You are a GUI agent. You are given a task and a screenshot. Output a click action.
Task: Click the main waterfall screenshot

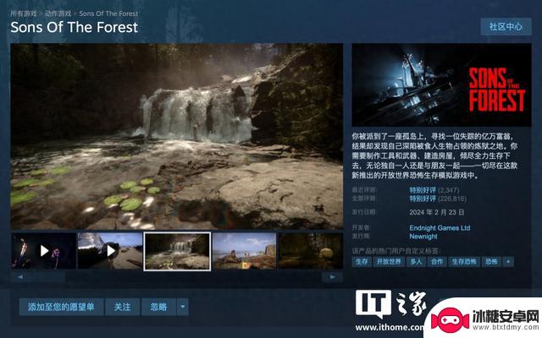pos(177,137)
